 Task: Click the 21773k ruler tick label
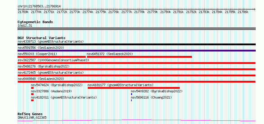pos(75,12)
